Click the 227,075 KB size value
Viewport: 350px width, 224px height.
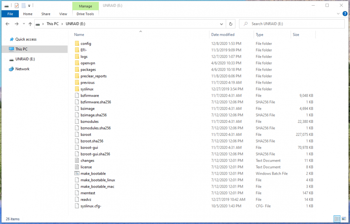point(304,134)
